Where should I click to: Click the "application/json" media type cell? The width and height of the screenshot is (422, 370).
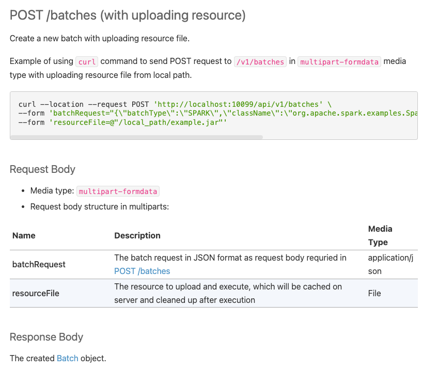[x=390, y=264]
